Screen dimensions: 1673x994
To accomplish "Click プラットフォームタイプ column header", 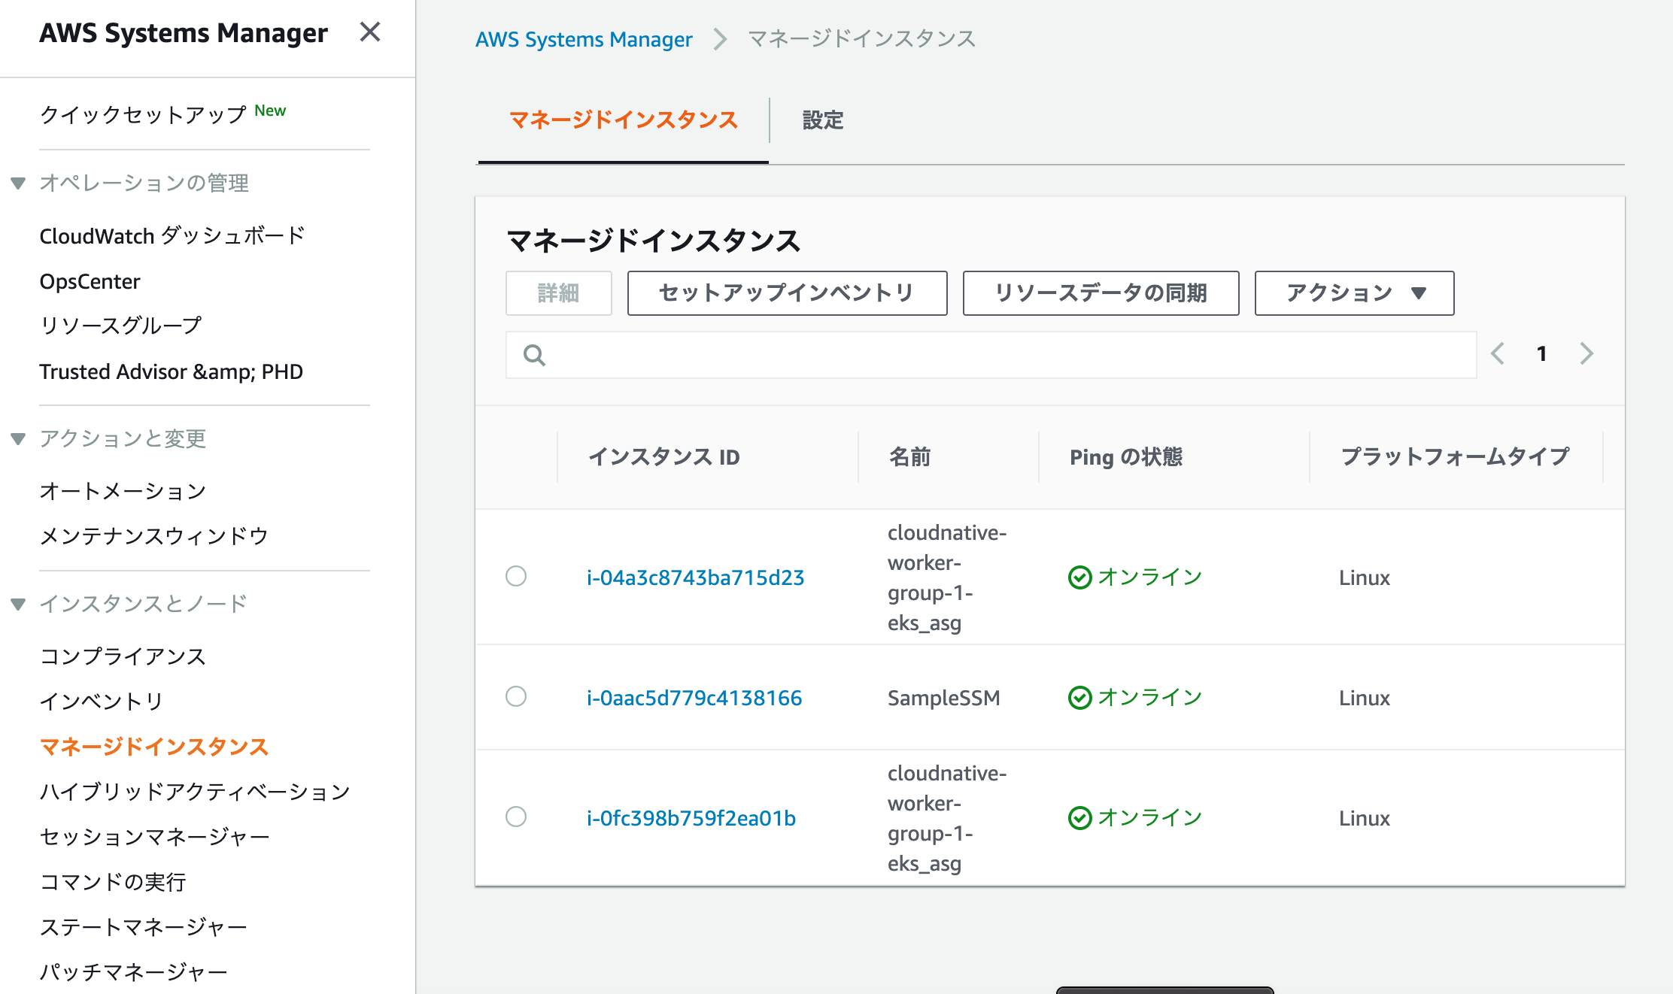I will pos(1455,457).
